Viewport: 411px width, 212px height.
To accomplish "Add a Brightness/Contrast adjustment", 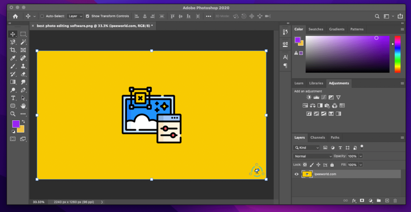I will pyautogui.click(x=309, y=97).
